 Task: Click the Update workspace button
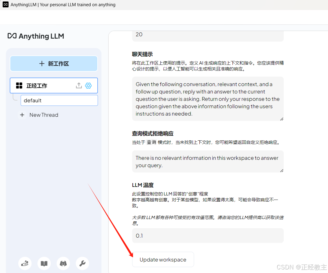pos(163,259)
